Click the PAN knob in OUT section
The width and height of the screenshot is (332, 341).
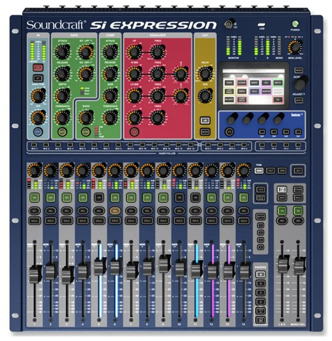(205, 96)
